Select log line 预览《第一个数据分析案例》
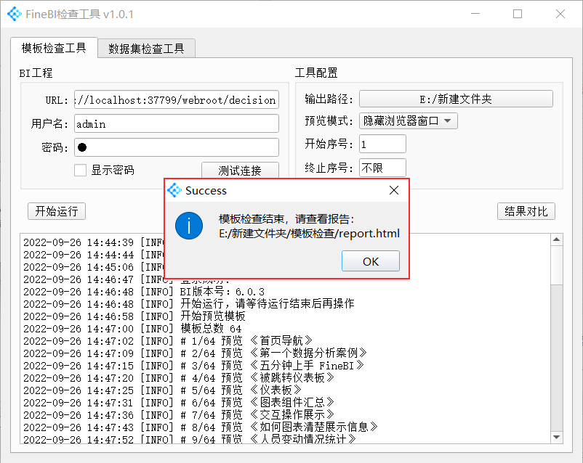 click(x=196, y=353)
